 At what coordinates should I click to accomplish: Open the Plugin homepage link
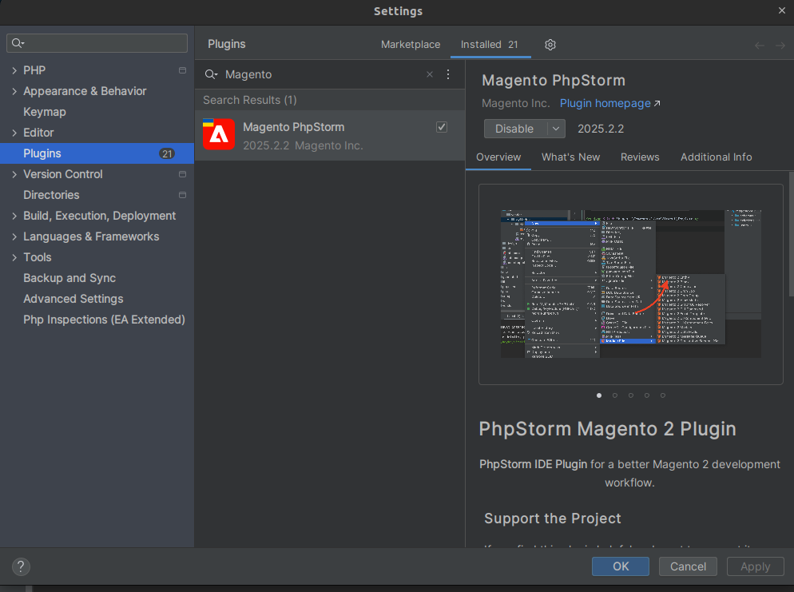click(x=605, y=104)
